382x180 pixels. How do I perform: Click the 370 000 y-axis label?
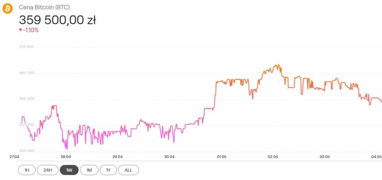pyautogui.click(x=26, y=47)
